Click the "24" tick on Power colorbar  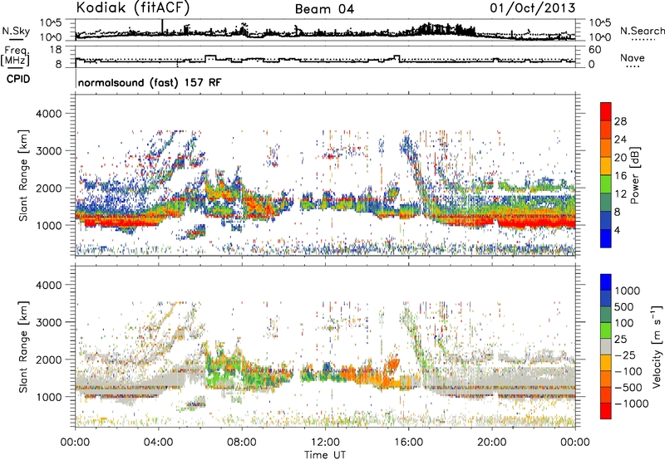pyautogui.click(x=620, y=139)
